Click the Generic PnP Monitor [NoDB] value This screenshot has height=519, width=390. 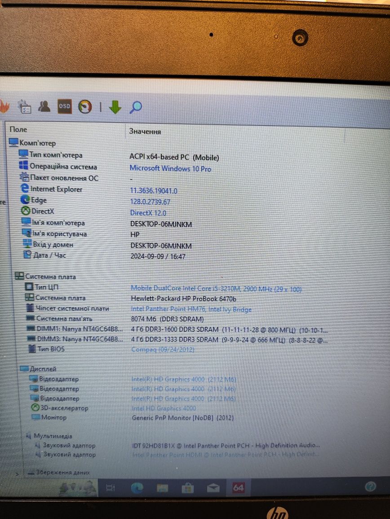(183, 418)
